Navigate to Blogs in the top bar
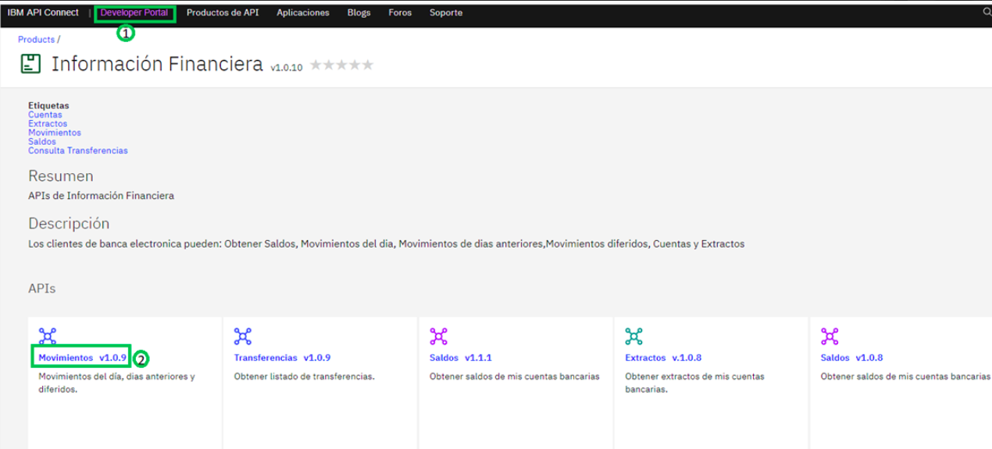 click(x=359, y=13)
